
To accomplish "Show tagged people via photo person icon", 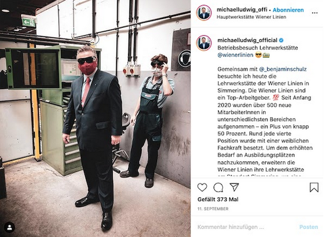I will [x=9, y=227].
